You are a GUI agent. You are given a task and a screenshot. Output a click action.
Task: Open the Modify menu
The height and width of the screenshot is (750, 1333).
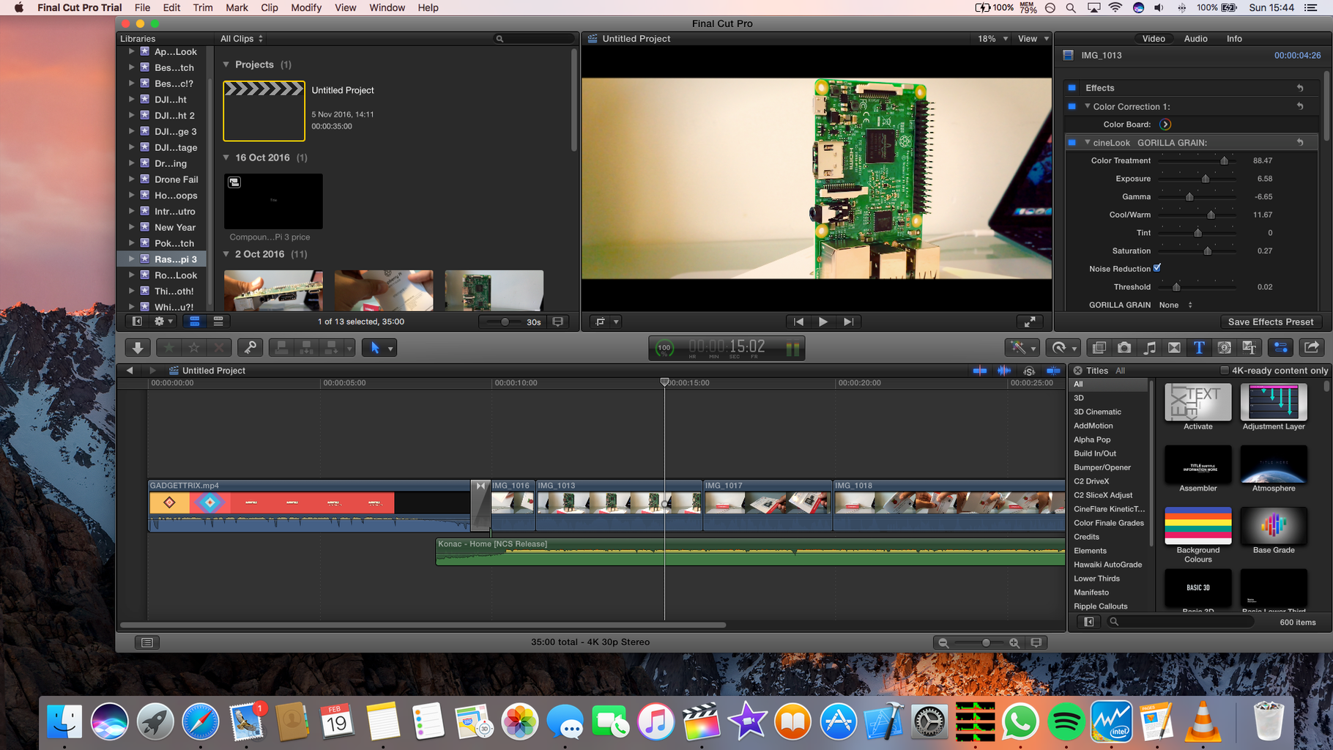[x=306, y=7]
